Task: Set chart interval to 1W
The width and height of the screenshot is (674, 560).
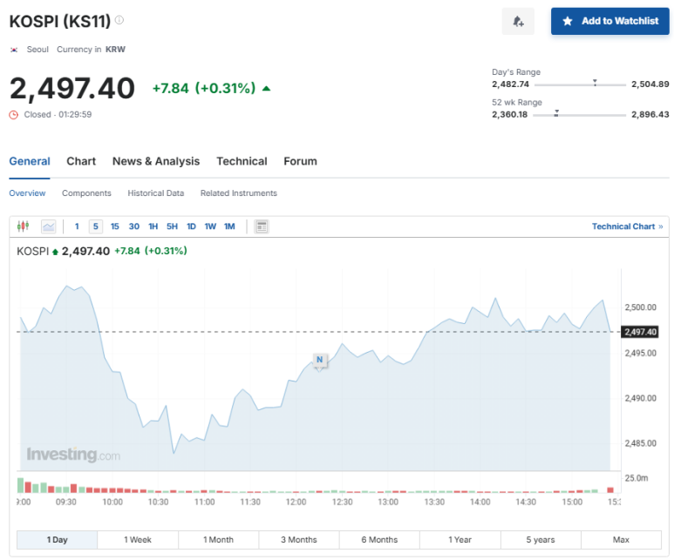Action: [210, 226]
